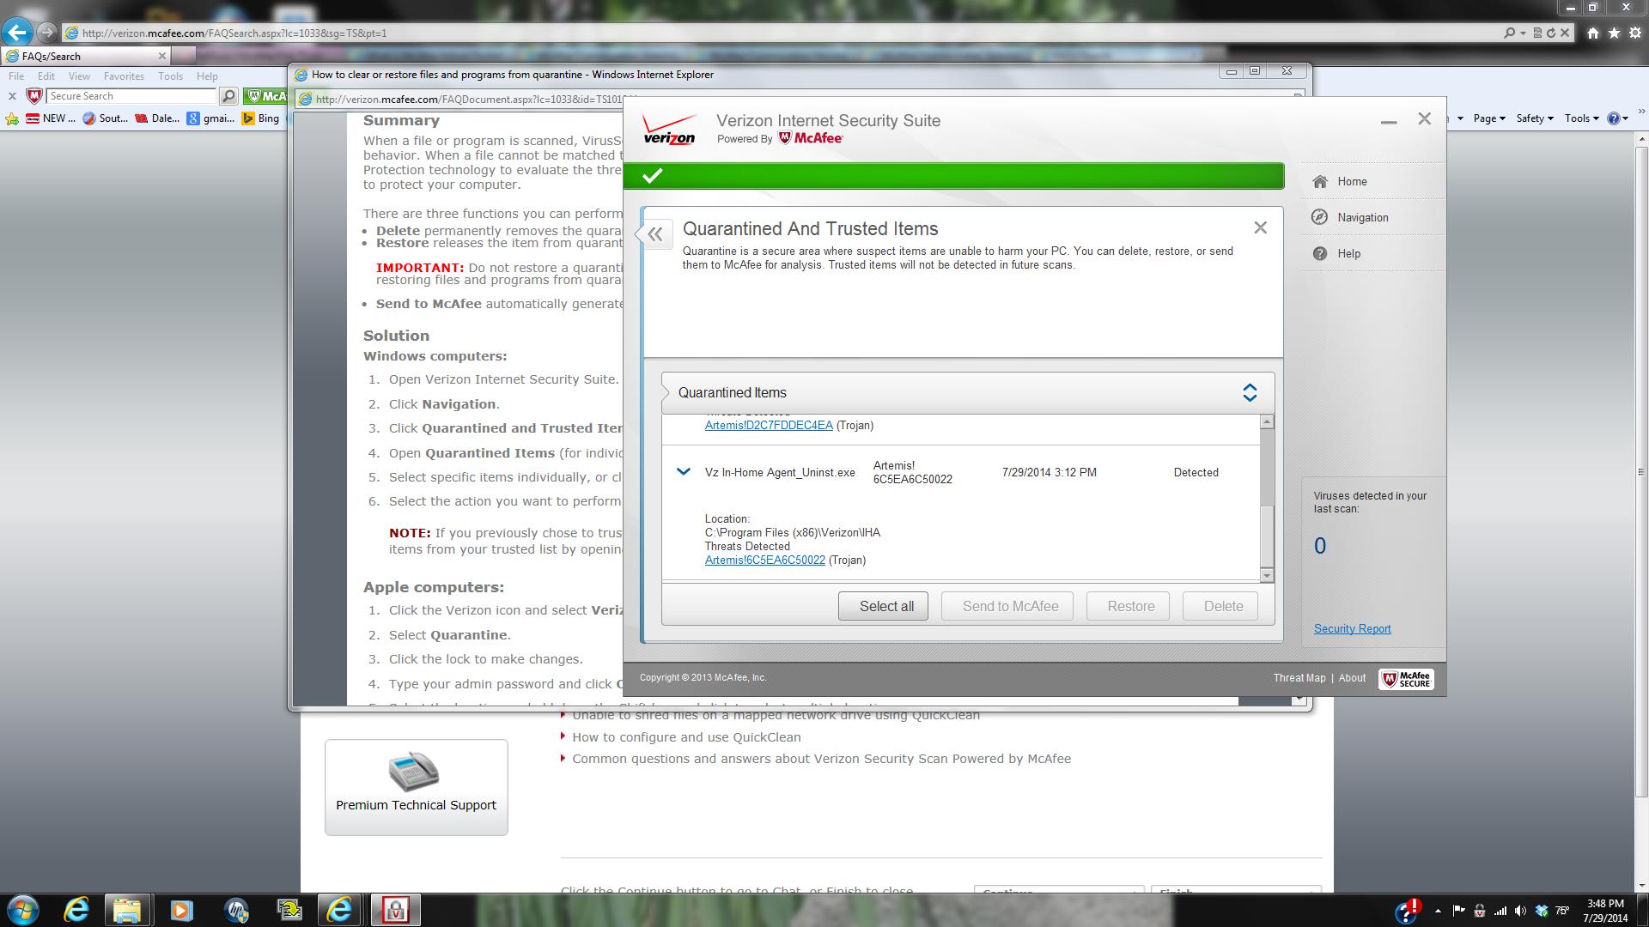Image resolution: width=1649 pixels, height=927 pixels.
Task: Open the Safety dropdown menu
Action: 1535,118
